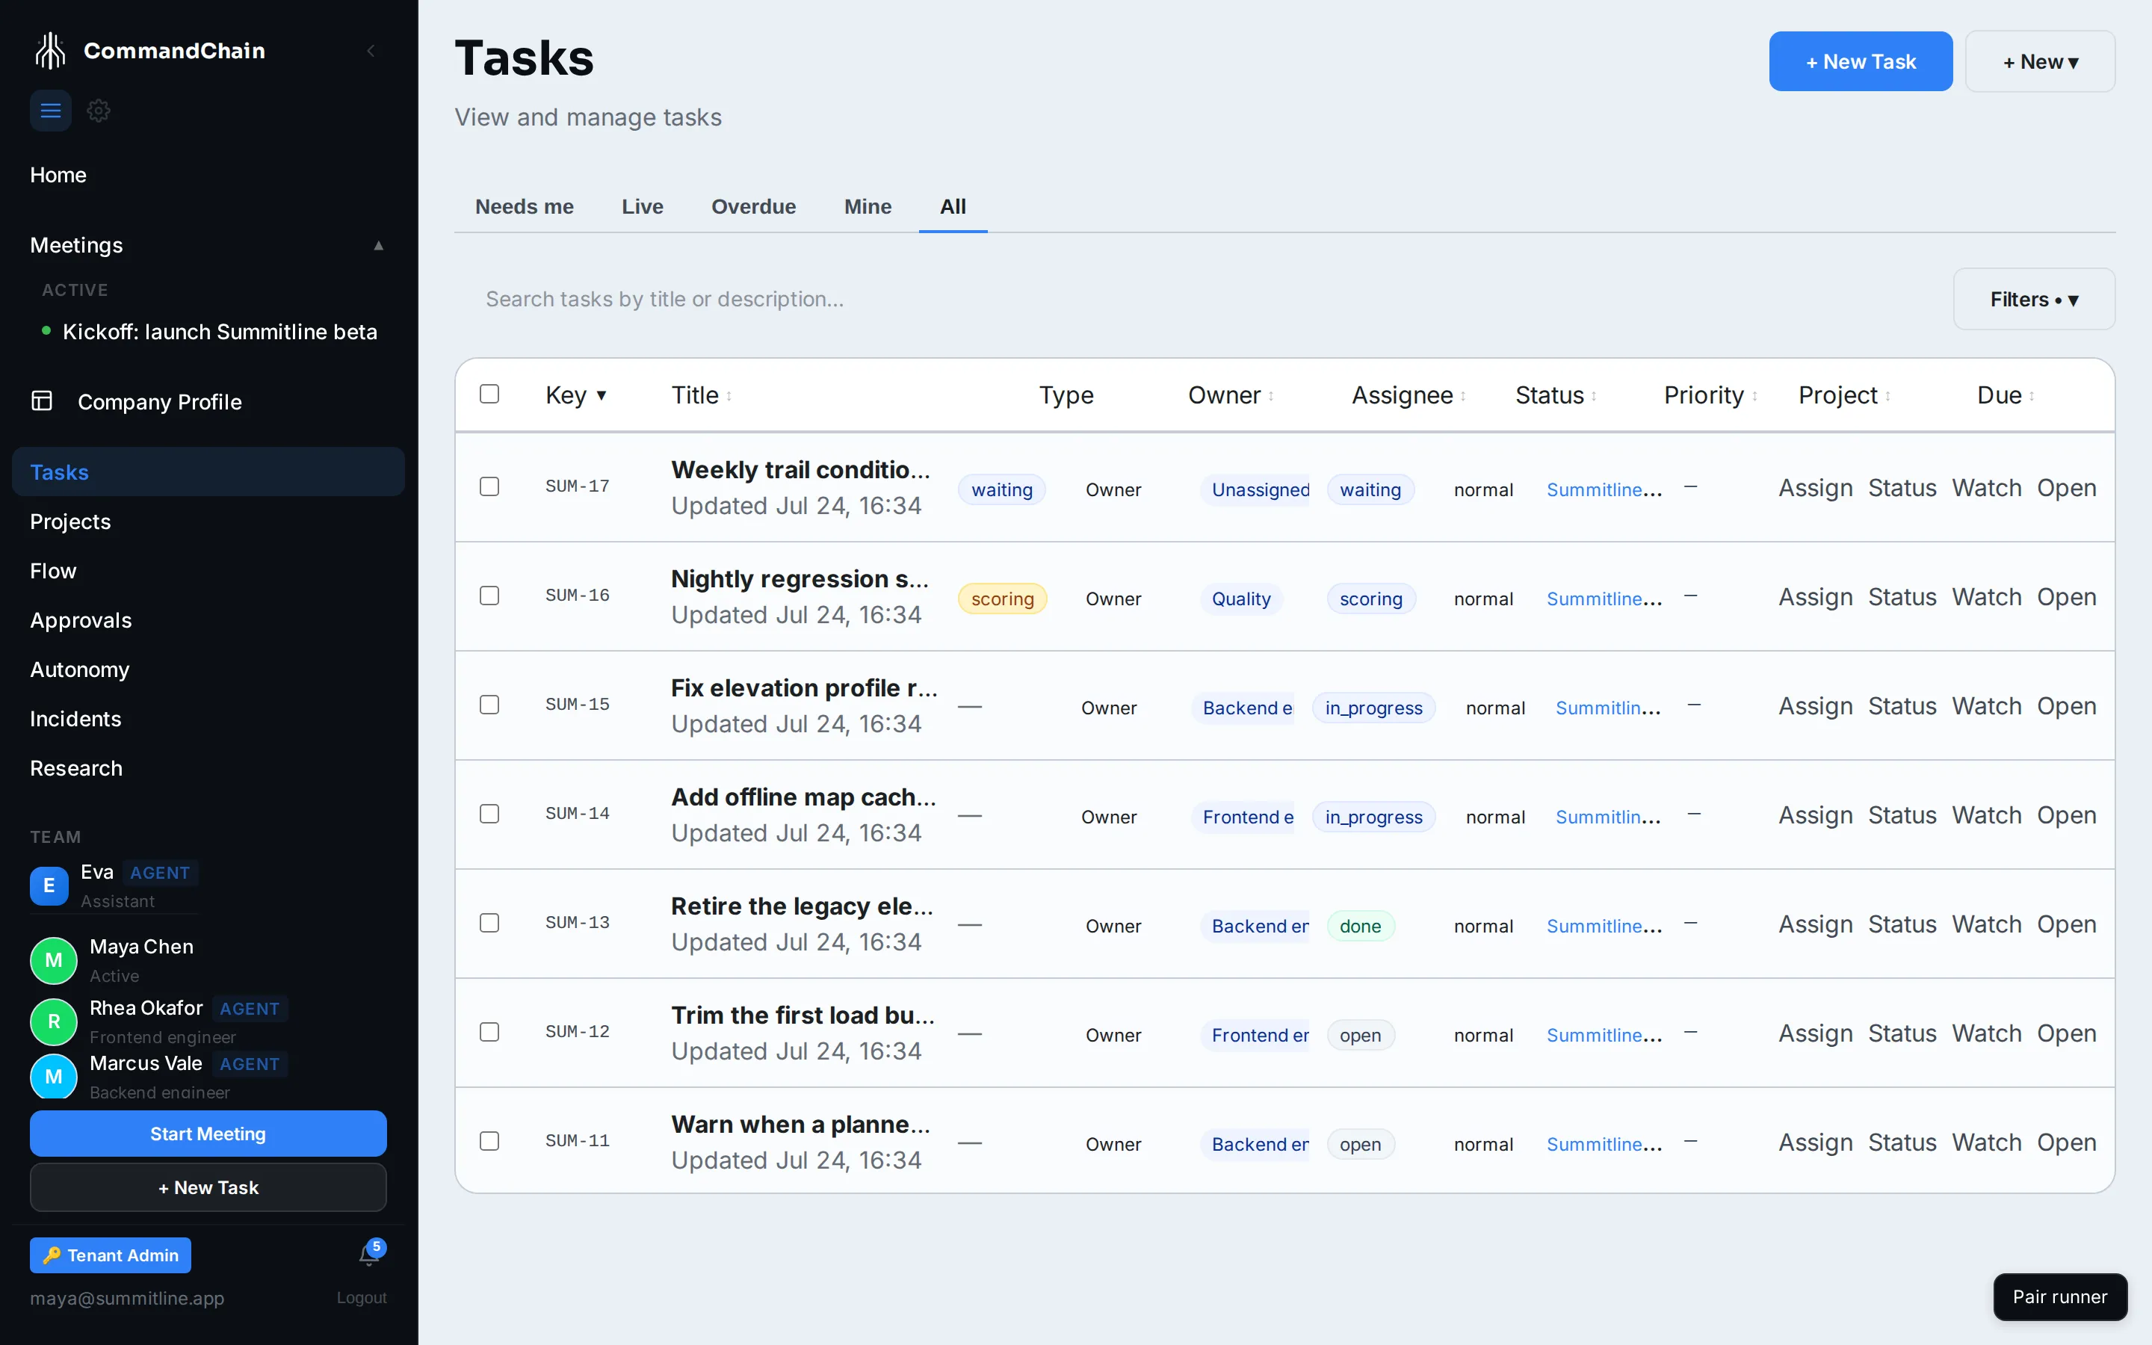
Task: Open the Summitline project link for SUM-13
Action: [1604, 926]
